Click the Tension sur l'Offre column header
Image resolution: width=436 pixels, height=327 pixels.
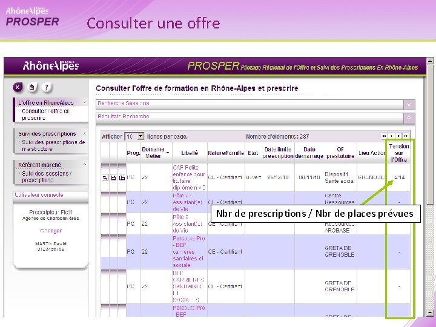399,153
